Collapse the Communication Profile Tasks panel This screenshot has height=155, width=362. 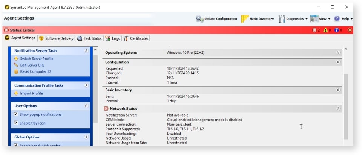pos(86,85)
